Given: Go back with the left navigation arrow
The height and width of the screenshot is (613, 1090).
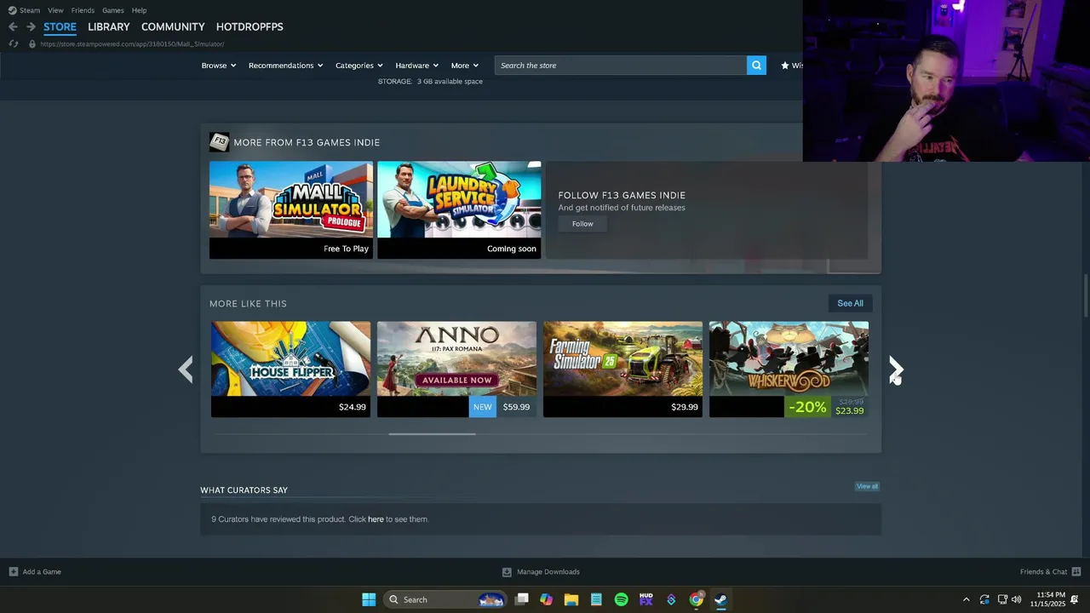Looking at the screenshot, I should point(13,26).
